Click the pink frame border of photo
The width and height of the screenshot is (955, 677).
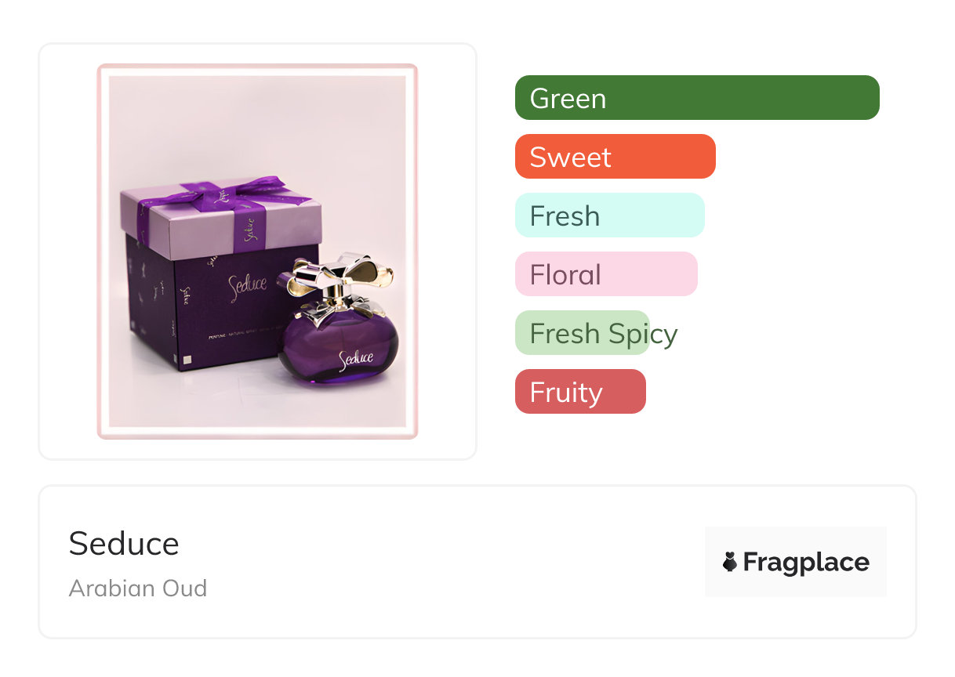click(102, 251)
